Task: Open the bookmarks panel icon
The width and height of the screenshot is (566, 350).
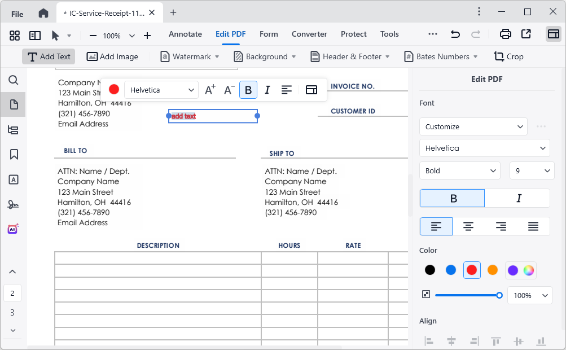Action: coord(13,155)
